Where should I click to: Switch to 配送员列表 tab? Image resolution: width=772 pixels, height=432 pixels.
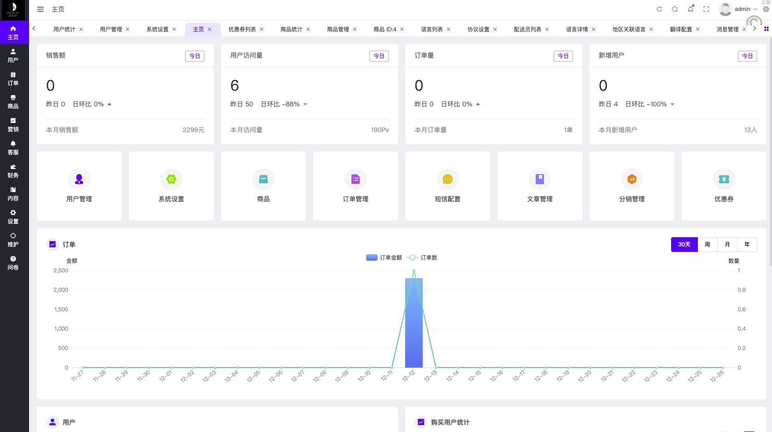[x=527, y=29]
